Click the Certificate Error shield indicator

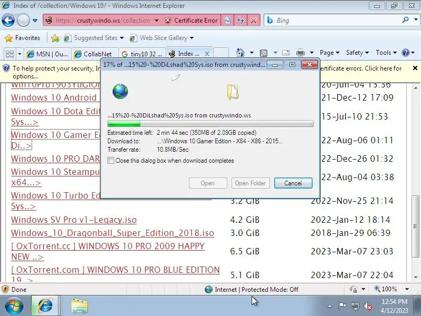(x=191, y=21)
